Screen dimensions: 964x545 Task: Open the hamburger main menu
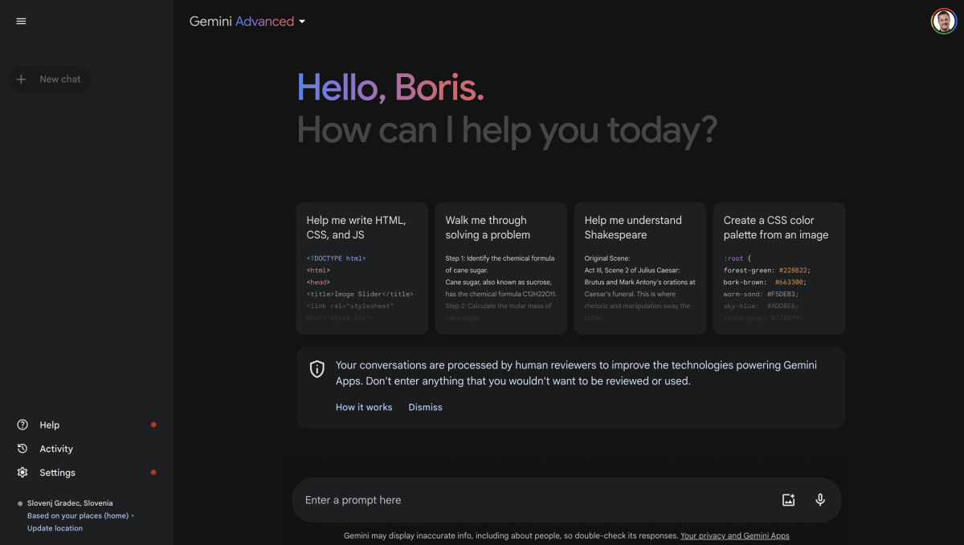[x=21, y=21]
